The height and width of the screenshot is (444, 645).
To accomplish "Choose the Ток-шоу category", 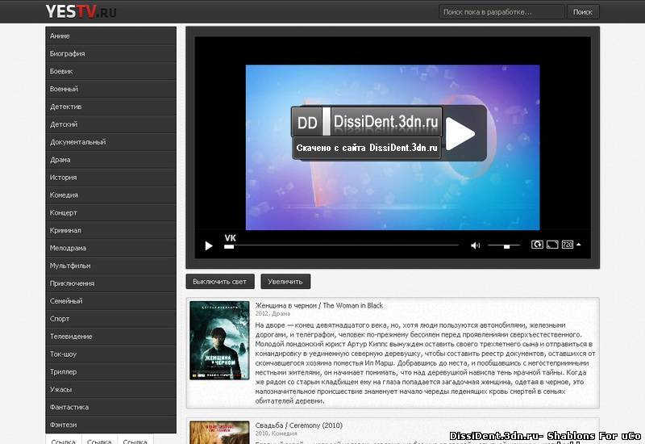I will point(111,354).
